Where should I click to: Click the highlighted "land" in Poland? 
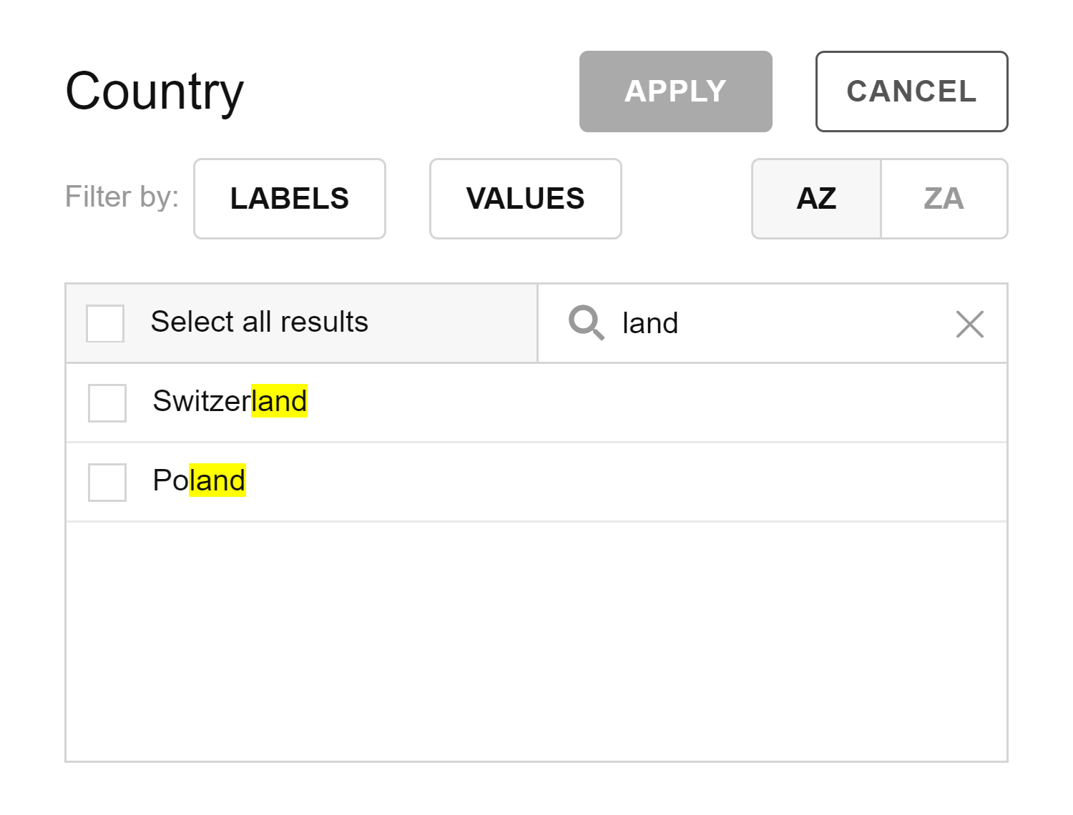click(217, 480)
